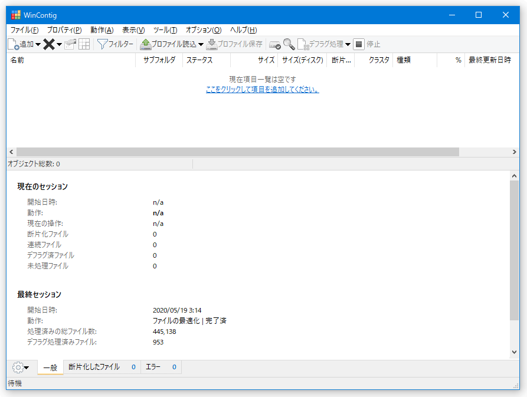
Task: Click the disk check drive icon
Action: pyautogui.click(x=275, y=44)
